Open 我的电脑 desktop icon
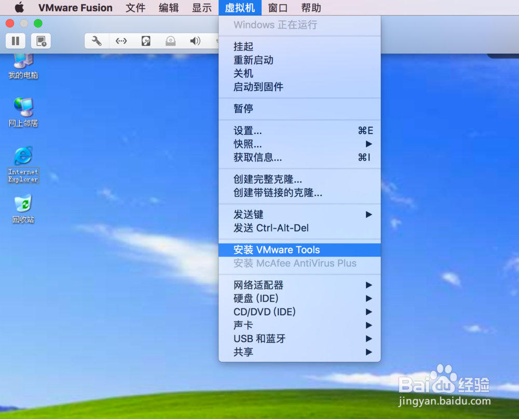519x419 pixels. (22, 63)
